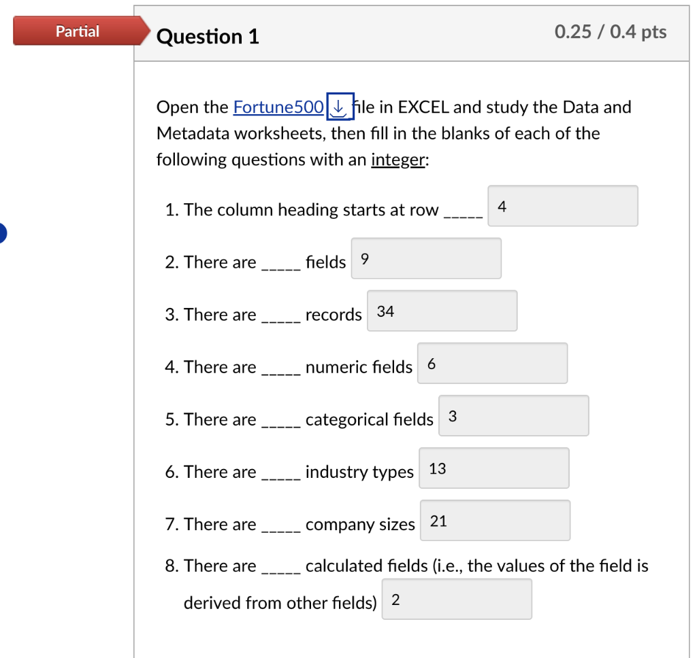The image size is (697, 658).
Task: Click the records answer box showing 34
Action: coord(442,311)
